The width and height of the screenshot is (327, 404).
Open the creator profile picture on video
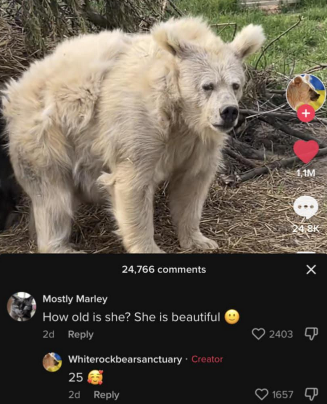click(x=306, y=93)
